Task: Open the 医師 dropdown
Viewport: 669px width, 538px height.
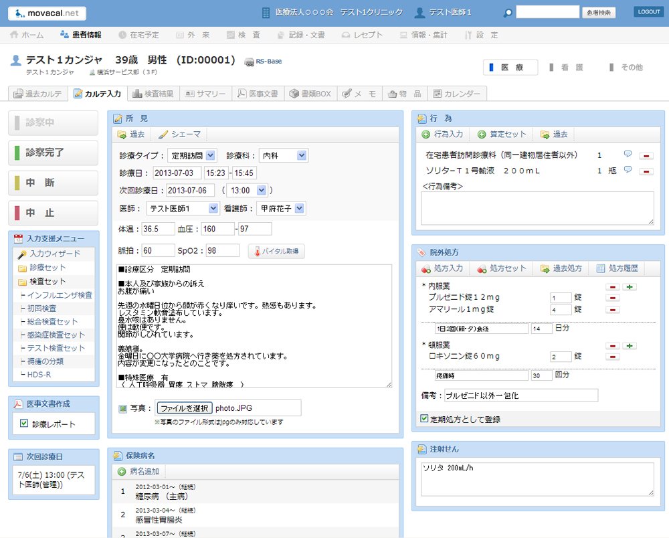Action: click(x=183, y=209)
